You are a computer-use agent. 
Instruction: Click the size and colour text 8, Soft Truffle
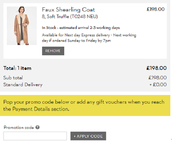(56, 17)
